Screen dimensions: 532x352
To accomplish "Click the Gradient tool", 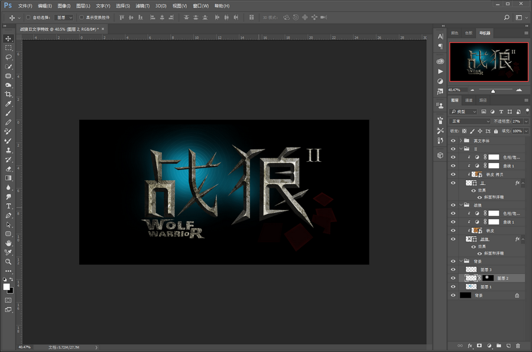I will pos(8,178).
